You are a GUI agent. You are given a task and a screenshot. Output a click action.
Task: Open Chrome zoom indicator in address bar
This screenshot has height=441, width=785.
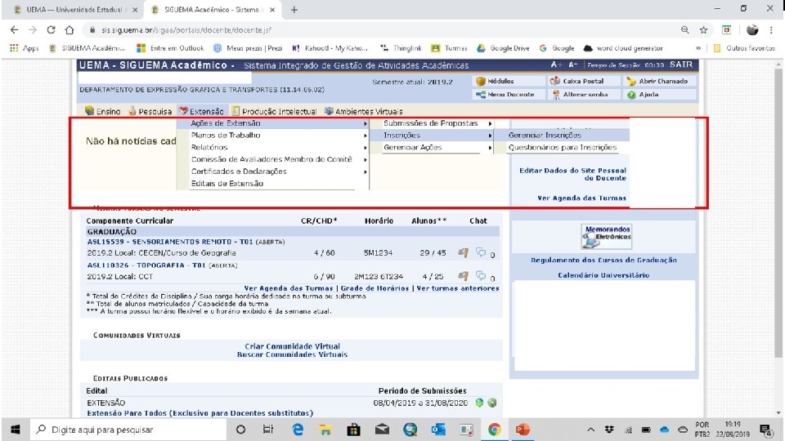coord(685,30)
